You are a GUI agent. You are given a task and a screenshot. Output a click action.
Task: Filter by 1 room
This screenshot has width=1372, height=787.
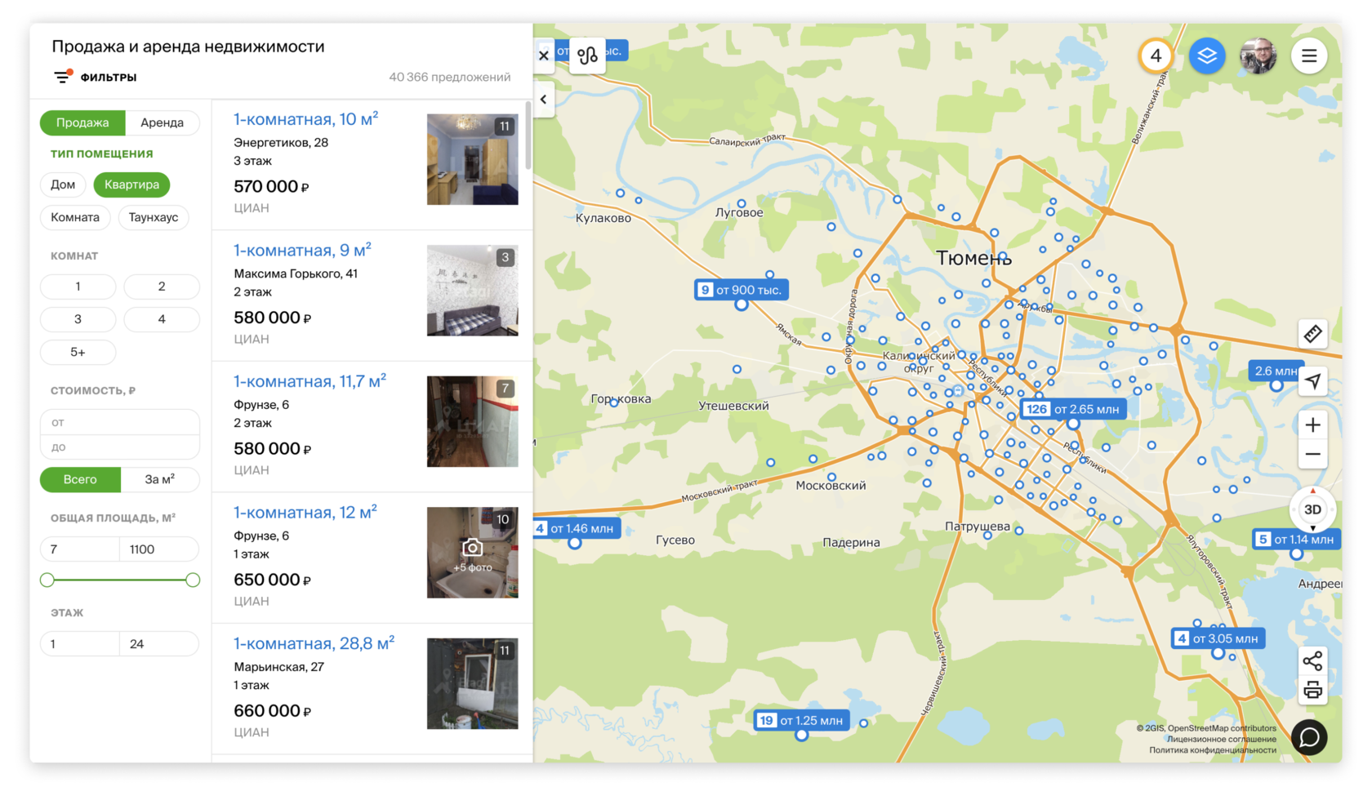point(78,287)
